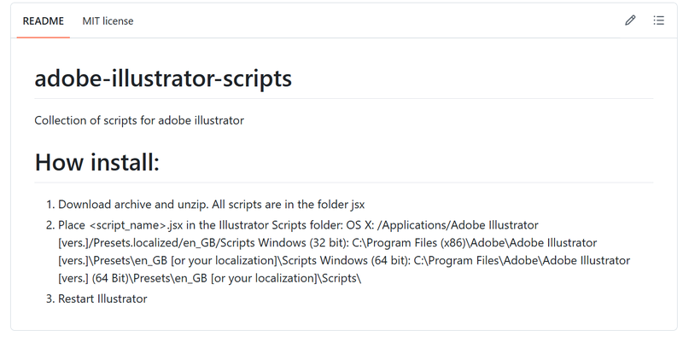Viewport: 683px width, 342px height.
Task: Click the (64 Bit)\Presets\en_GB text
Action: 149,278
